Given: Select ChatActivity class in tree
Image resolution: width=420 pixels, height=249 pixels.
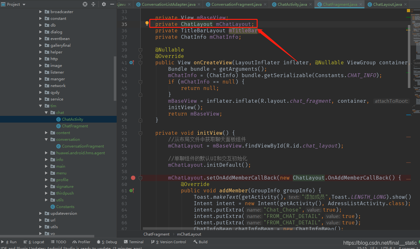Looking at the screenshot, I should click(x=73, y=119).
